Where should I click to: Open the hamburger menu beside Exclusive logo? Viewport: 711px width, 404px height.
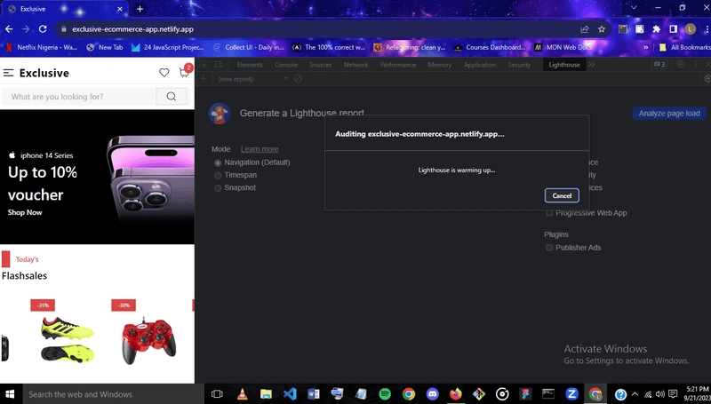[9, 73]
